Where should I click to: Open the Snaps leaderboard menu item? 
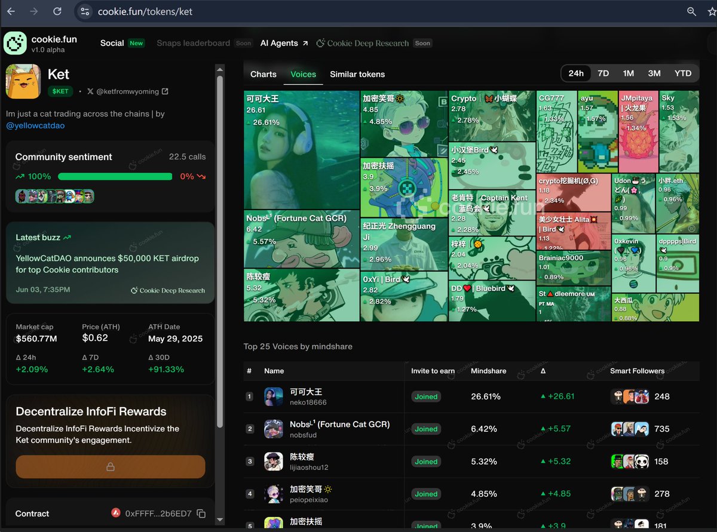click(193, 43)
